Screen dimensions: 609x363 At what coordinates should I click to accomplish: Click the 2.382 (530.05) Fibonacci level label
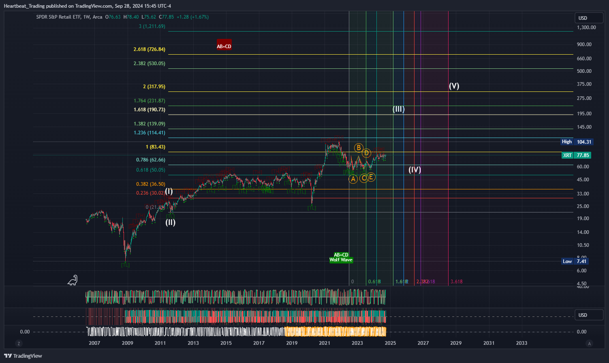pyautogui.click(x=150, y=64)
